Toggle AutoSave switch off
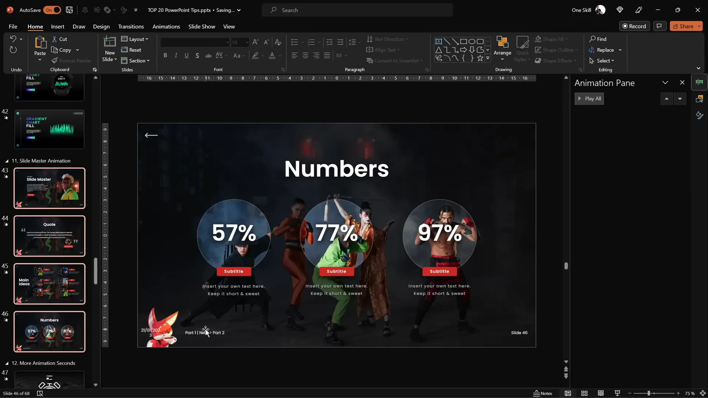The width and height of the screenshot is (708, 398). pyautogui.click(x=52, y=10)
